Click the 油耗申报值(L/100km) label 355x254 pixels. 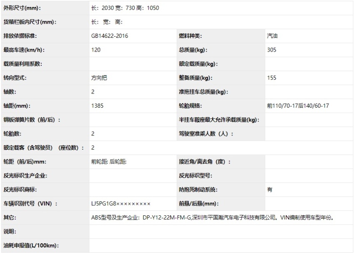coord(31,246)
